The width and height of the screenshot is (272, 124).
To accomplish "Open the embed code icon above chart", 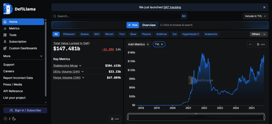I will coord(250,45).
